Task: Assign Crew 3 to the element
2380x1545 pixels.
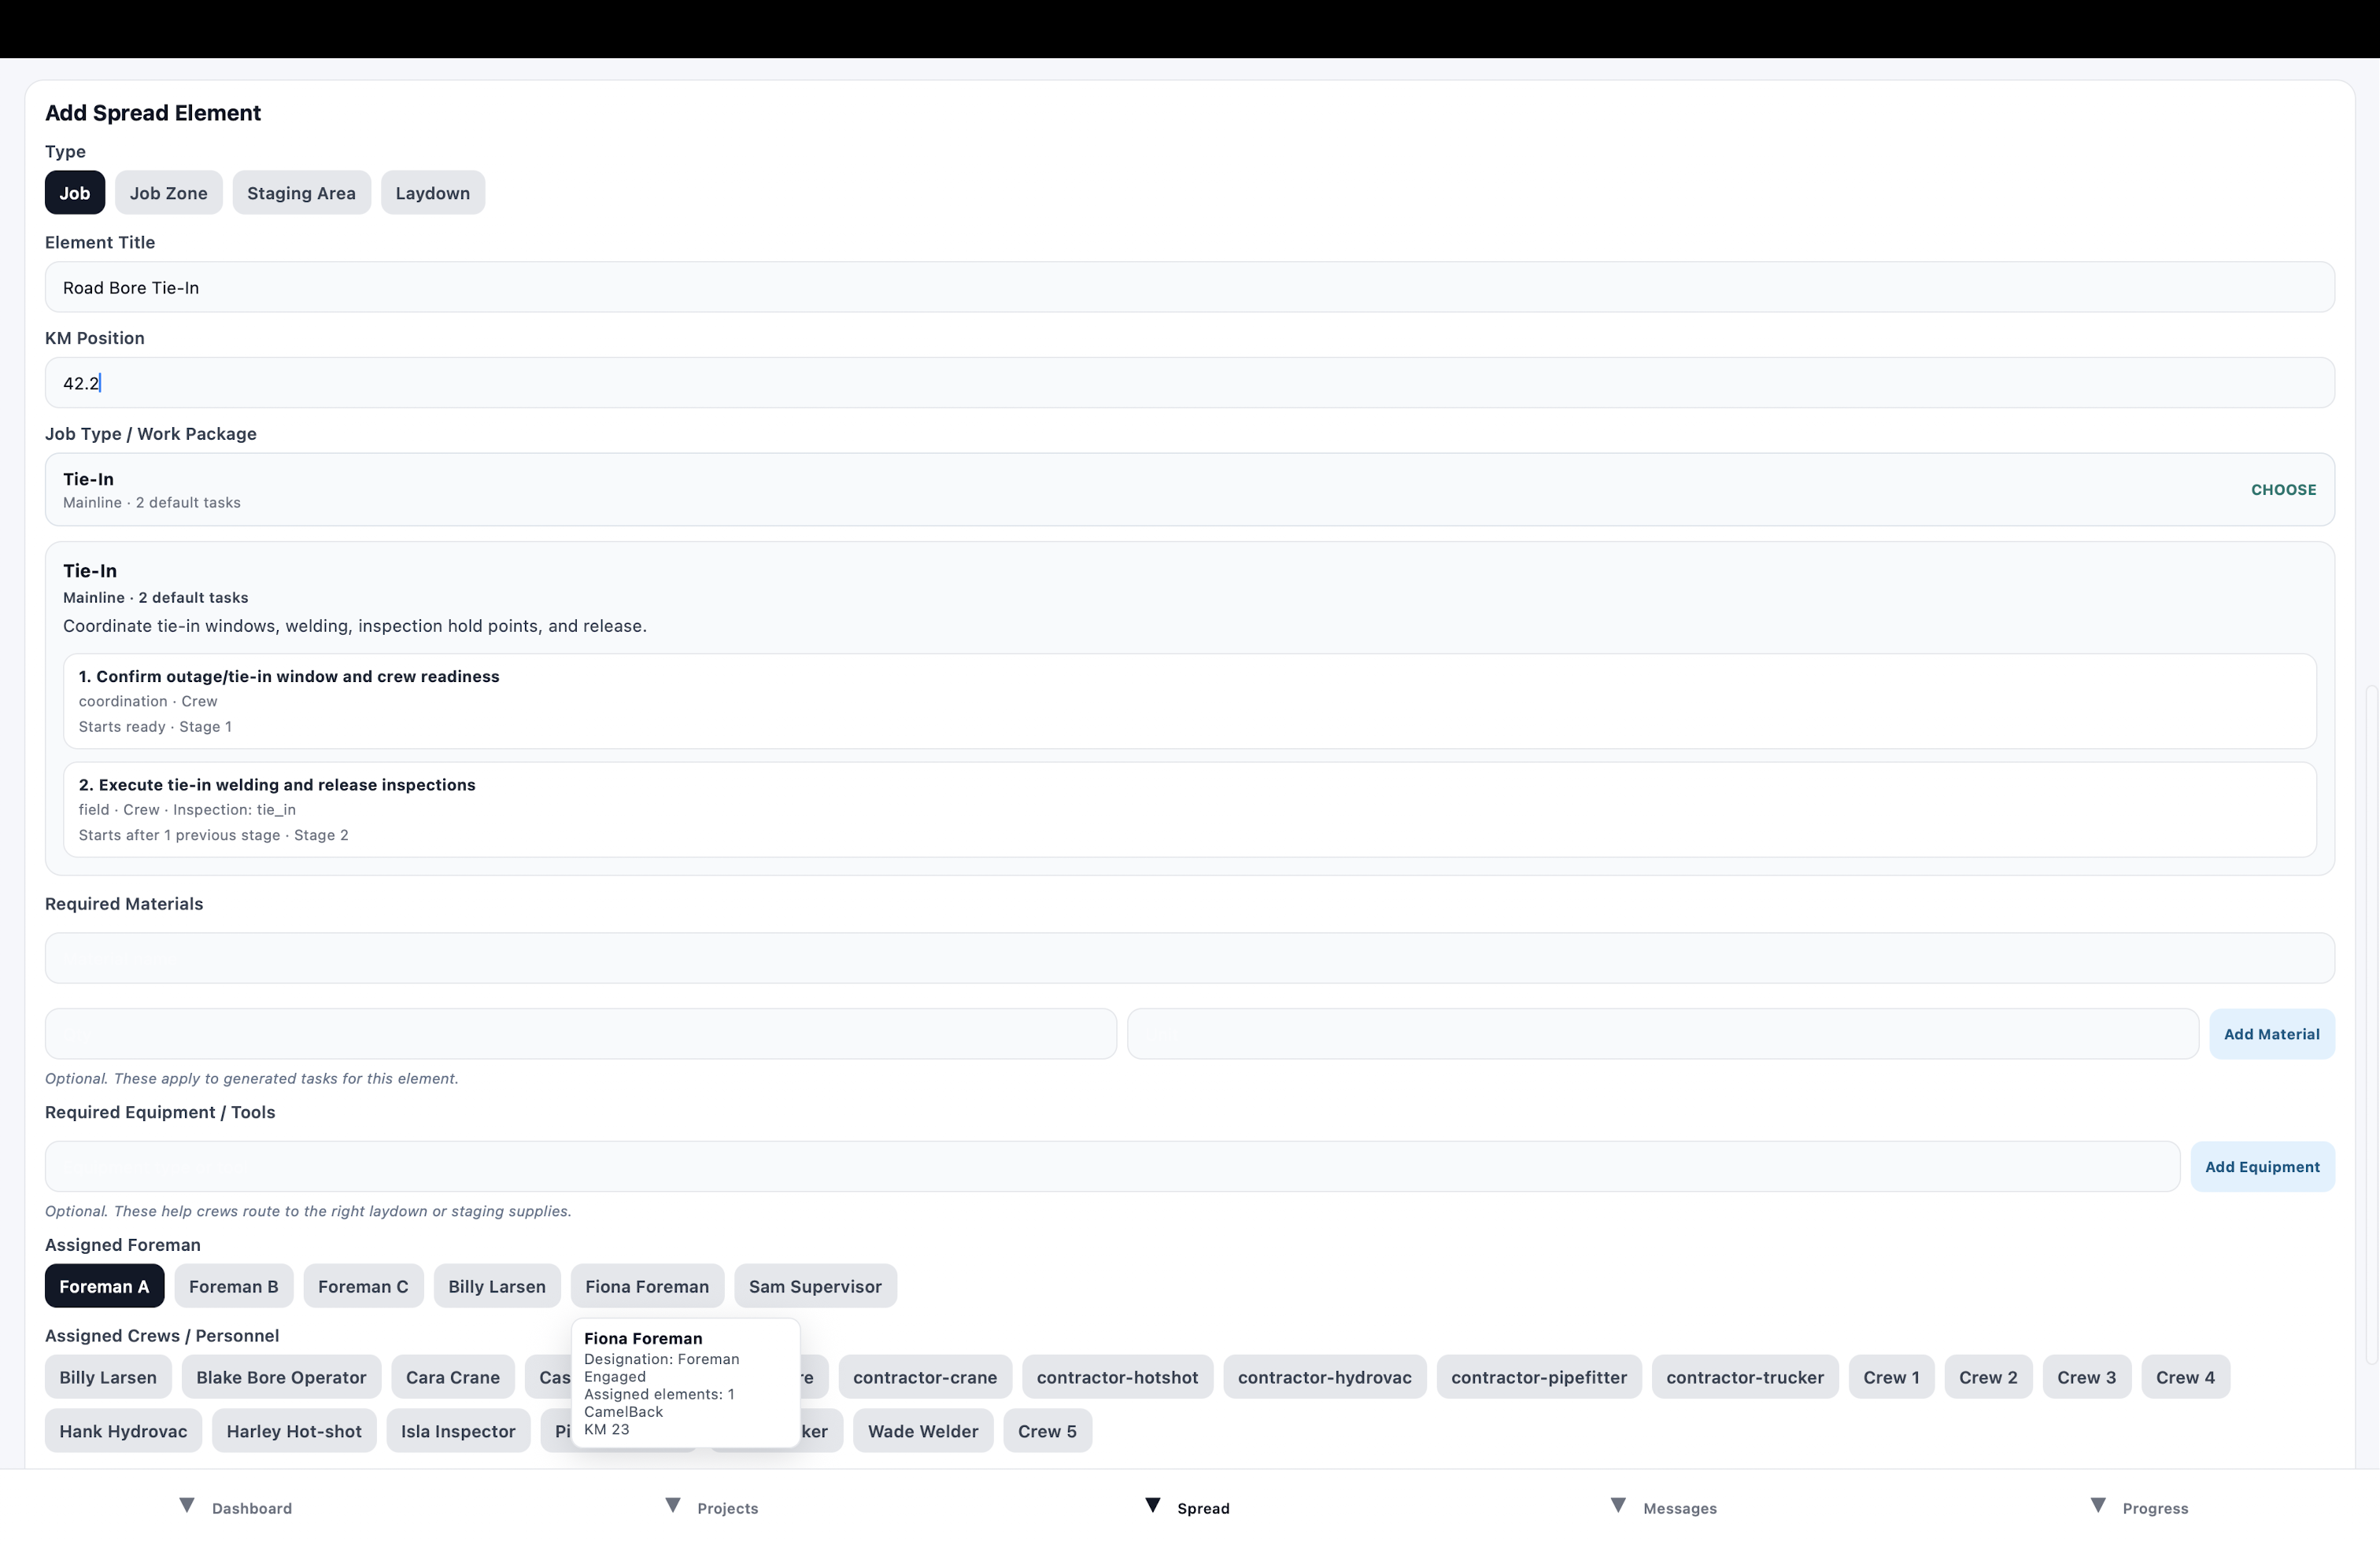Action: (2086, 1377)
